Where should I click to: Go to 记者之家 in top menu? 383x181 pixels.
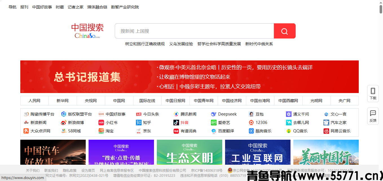tap(76, 7)
